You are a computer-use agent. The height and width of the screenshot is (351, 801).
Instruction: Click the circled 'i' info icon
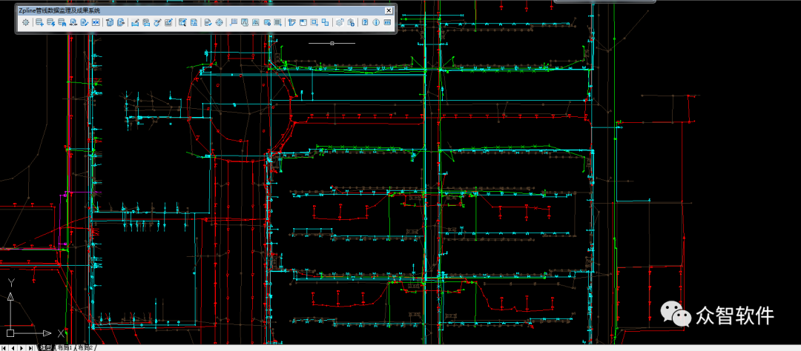click(x=376, y=22)
